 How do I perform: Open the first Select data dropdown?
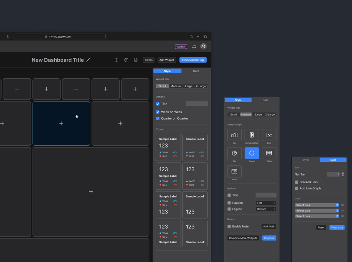click(x=317, y=205)
